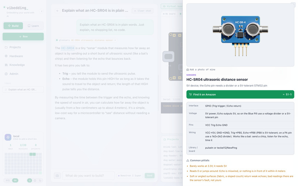Click the camera icon beside 'Add a photo of mine'
The image size is (298, 186).
point(187,70)
